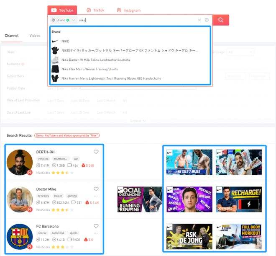
Task: Favorite BERTH-OH with heart icon
Action: [96, 152]
